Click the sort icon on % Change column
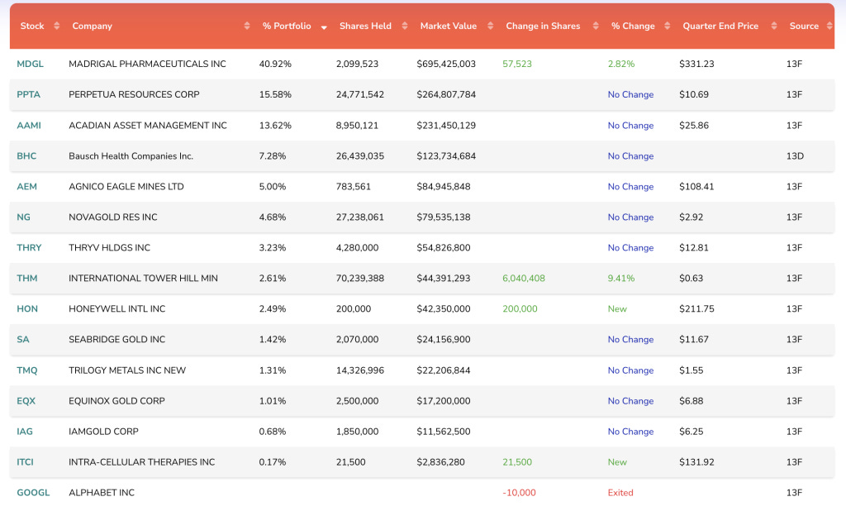 point(666,26)
